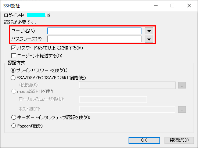The height and width of the screenshot is (148, 198).
Task: Choose the Pageantを使う radio button
Action: (x=14, y=126)
